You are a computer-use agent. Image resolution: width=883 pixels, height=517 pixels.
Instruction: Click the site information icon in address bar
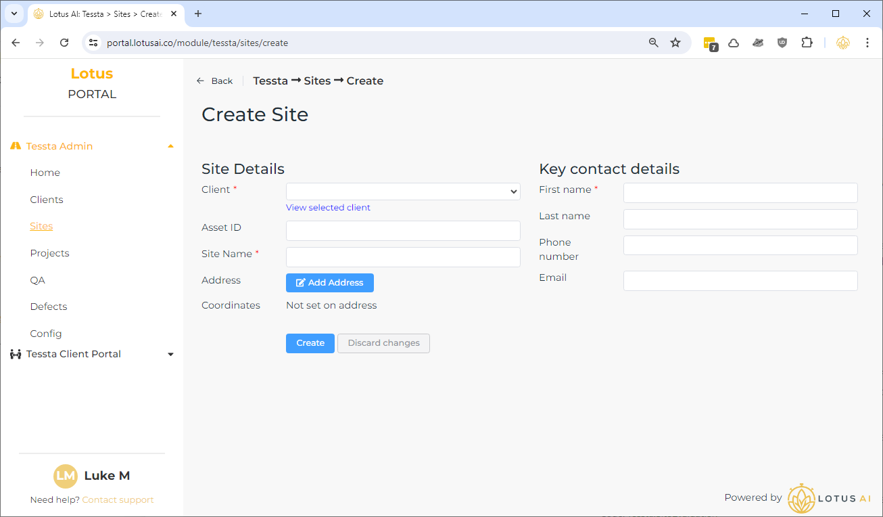(x=93, y=43)
